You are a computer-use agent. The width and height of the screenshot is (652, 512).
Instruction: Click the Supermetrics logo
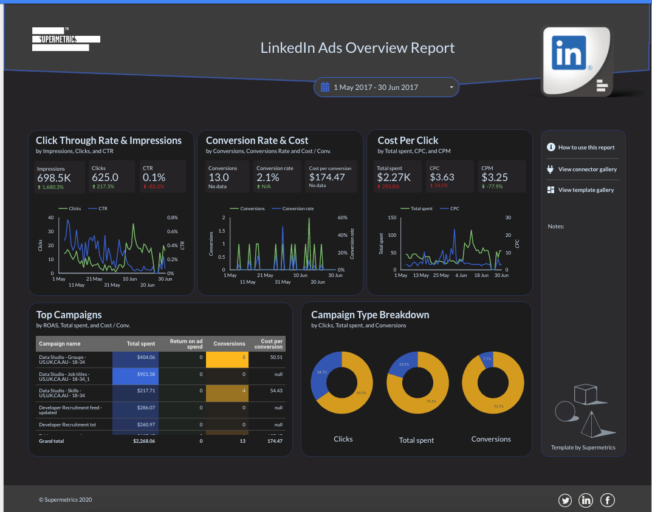pos(66,39)
